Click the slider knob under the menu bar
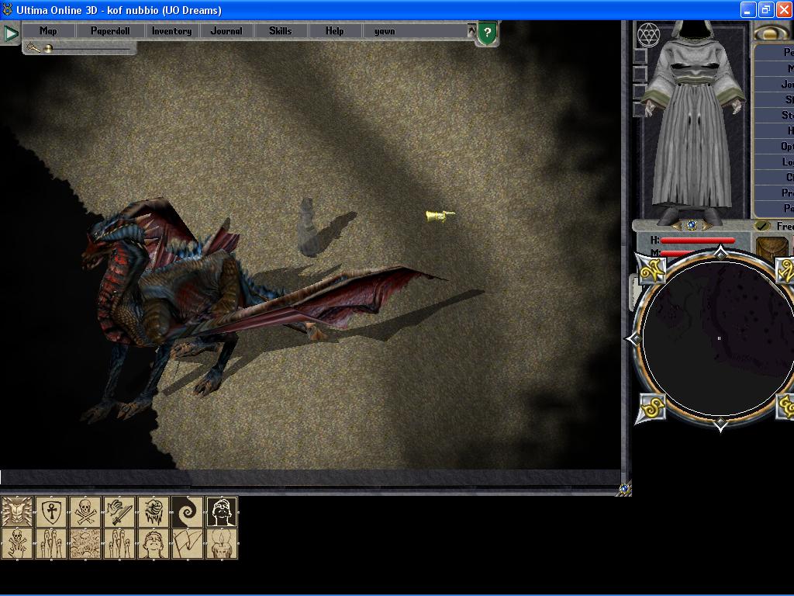Screen dimensions: 794x596 click(x=49, y=49)
